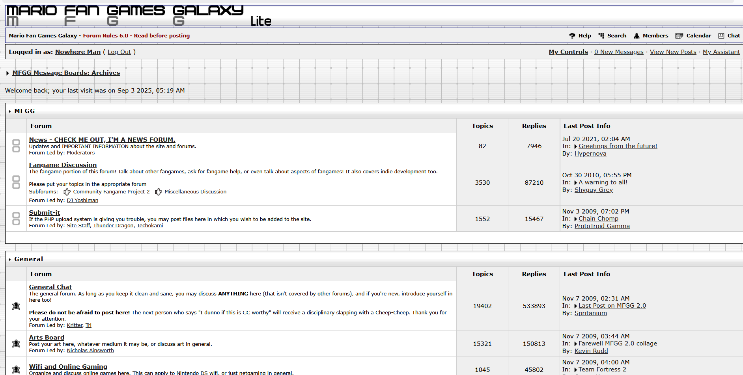743x375 pixels.
Task: Click the subforum icon beside Community Fangame Project 2
Action: 67,192
